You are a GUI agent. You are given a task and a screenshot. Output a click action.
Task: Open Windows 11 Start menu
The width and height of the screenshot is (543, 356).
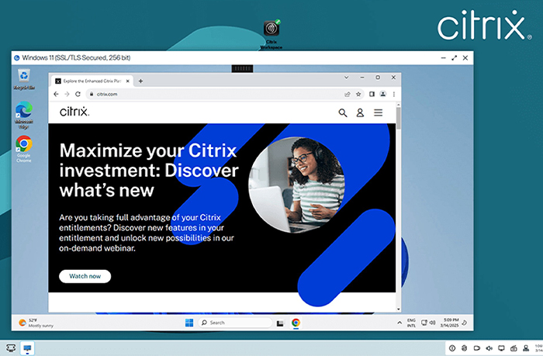click(x=189, y=323)
